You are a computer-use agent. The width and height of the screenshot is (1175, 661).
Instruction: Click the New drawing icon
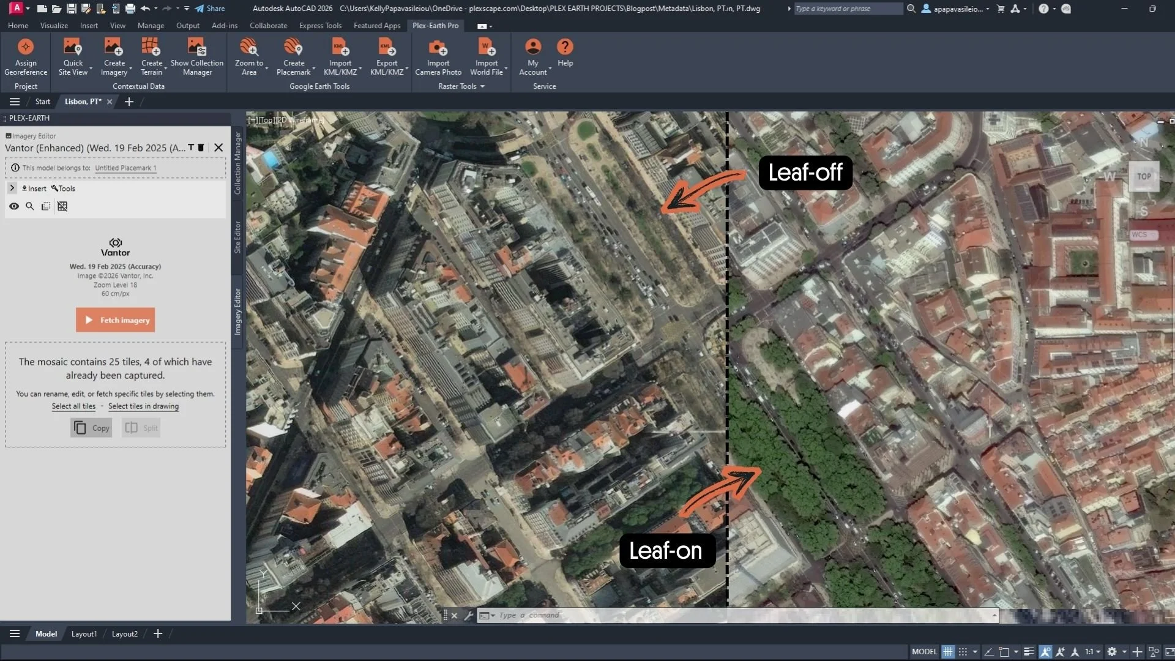coord(42,9)
